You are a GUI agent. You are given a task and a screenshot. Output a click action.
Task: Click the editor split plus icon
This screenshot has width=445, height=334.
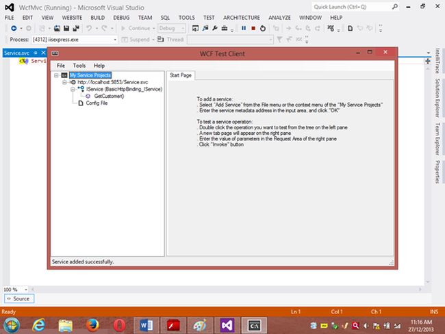tap(428, 61)
